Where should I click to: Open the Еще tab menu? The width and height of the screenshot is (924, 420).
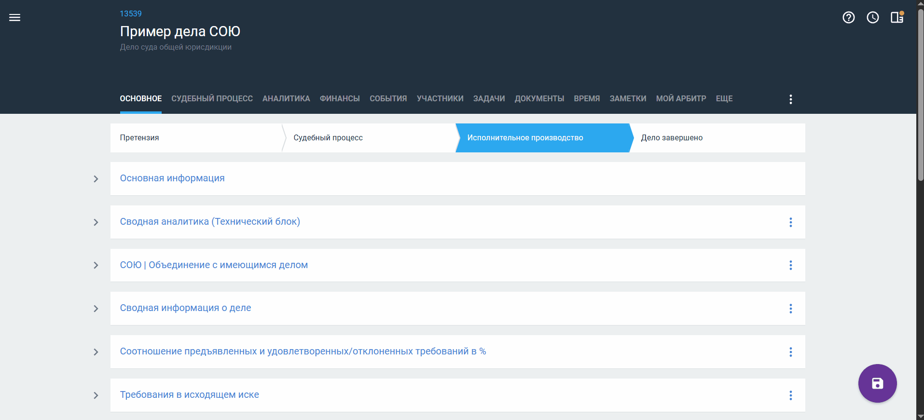(724, 99)
